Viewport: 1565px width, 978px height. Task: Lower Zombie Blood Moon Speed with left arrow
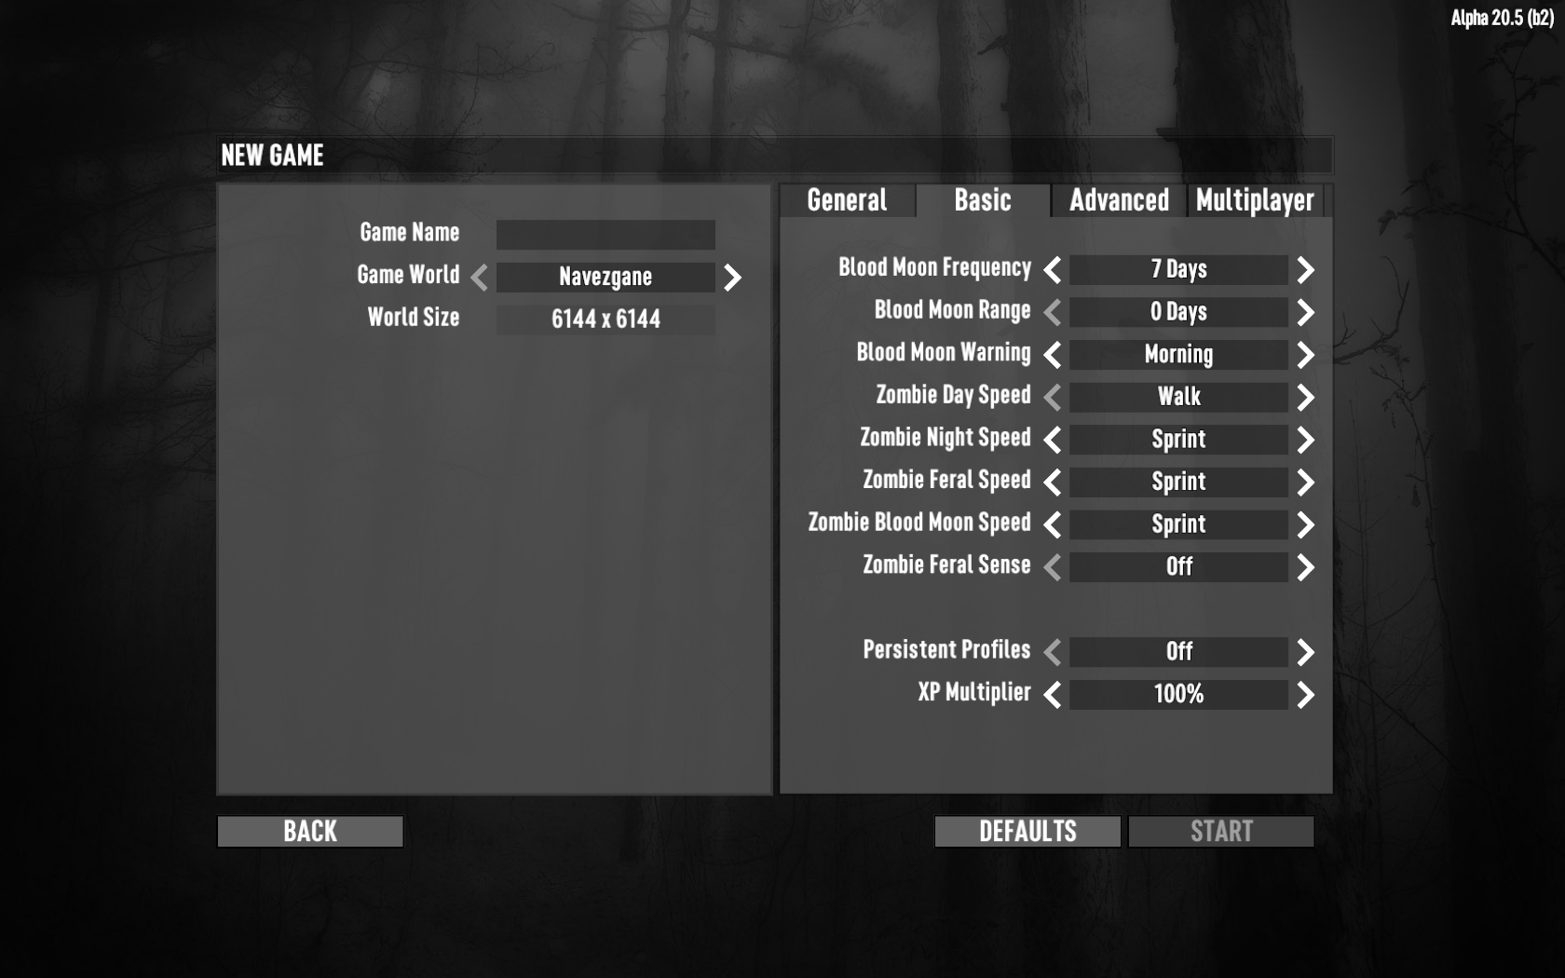pos(1053,525)
